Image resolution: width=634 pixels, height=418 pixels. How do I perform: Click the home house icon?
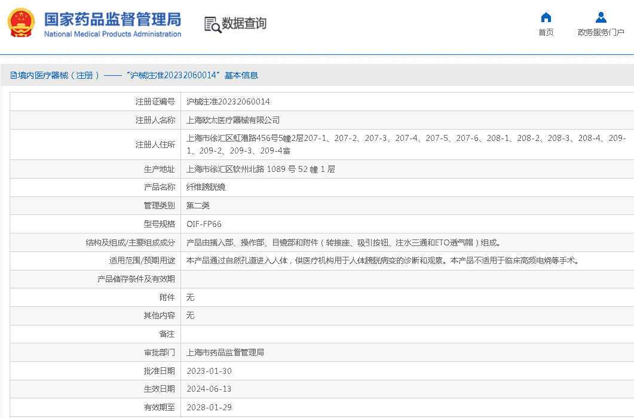546,17
